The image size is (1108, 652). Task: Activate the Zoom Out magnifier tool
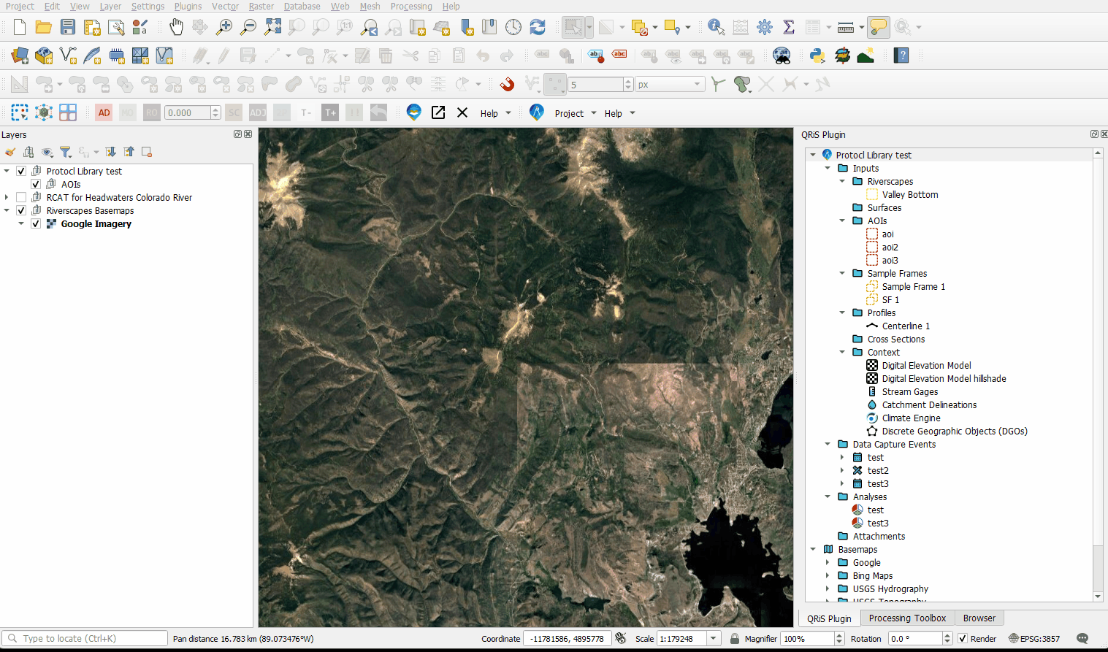[x=248, y=28]
